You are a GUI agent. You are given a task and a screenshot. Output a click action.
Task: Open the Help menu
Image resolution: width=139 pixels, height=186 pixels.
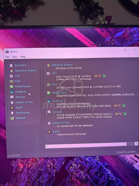click(x=23, y=57)
